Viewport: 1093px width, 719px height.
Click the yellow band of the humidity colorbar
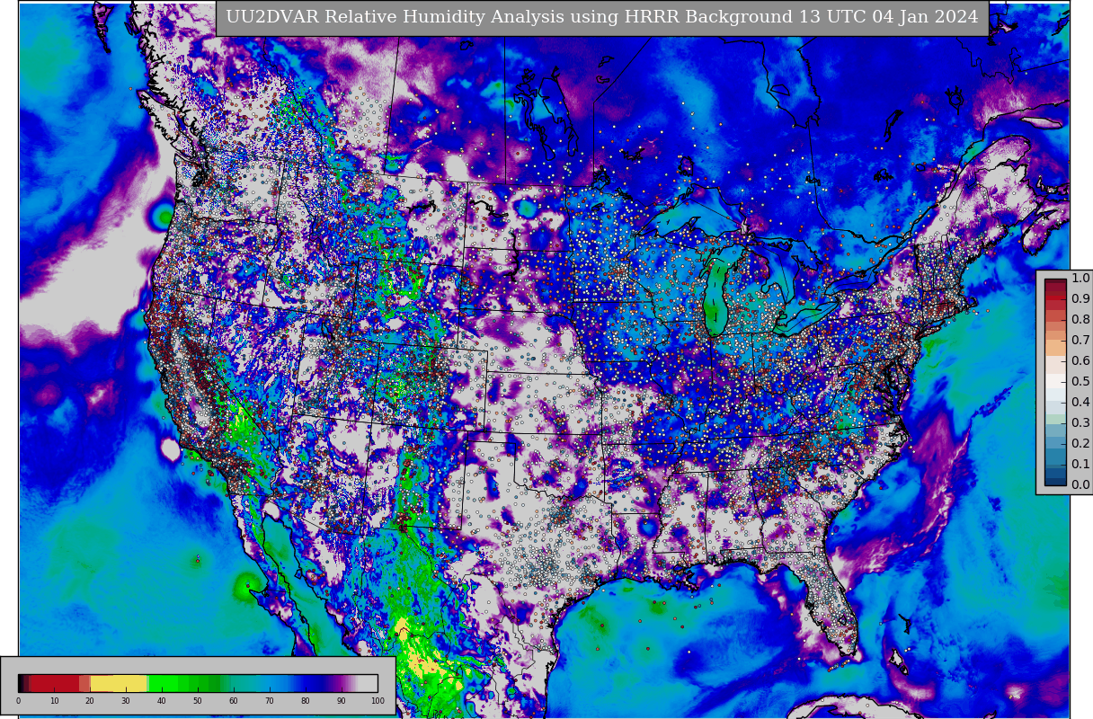coord(119,683)
